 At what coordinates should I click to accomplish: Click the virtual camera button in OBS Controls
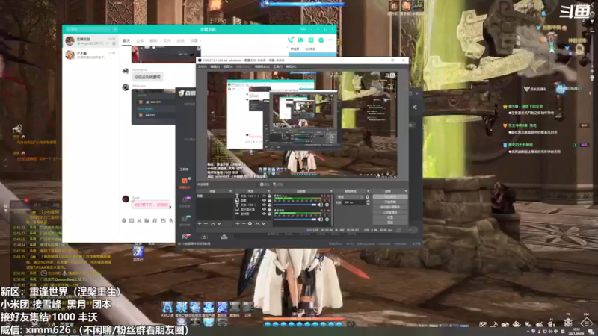[x=390, y=207]
